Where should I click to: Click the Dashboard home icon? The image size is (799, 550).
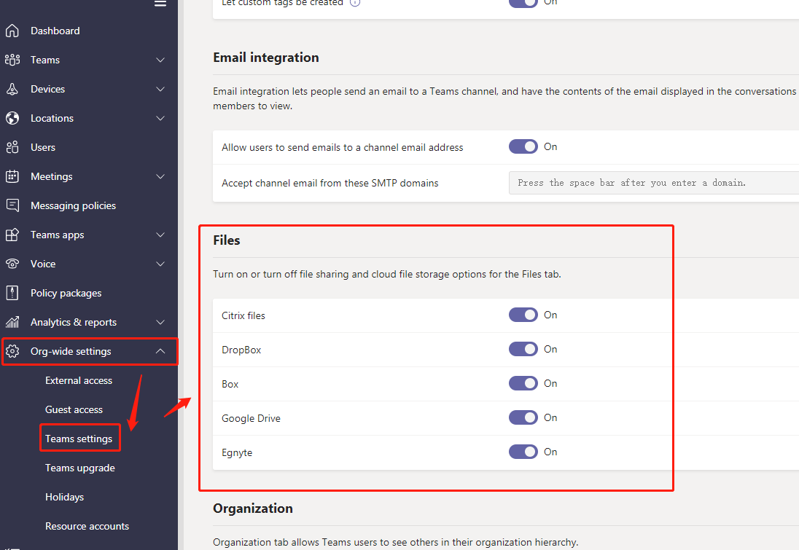click(12, 31)
